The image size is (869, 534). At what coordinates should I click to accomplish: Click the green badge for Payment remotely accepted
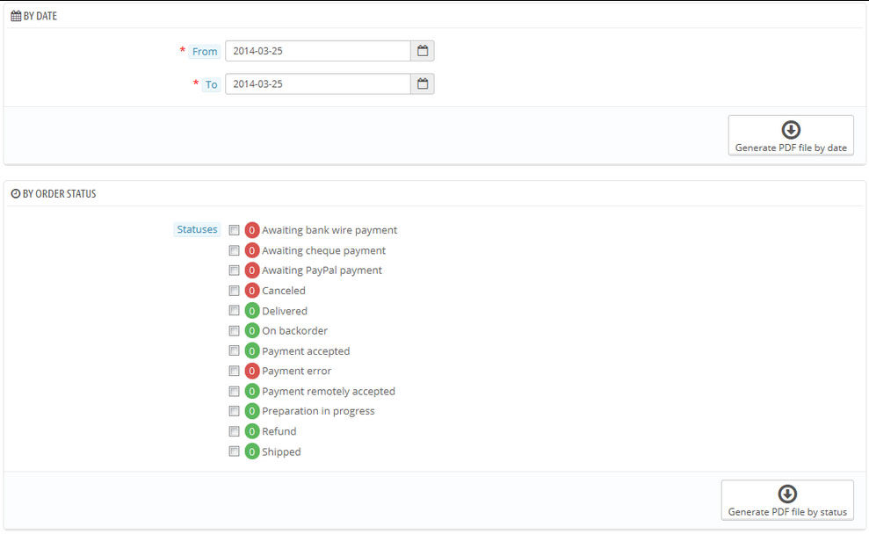pos(252,391)
